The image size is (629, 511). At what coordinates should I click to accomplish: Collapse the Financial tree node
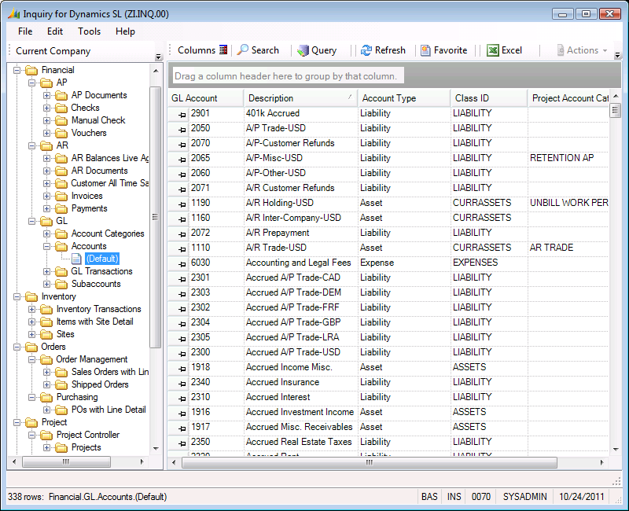17,70
